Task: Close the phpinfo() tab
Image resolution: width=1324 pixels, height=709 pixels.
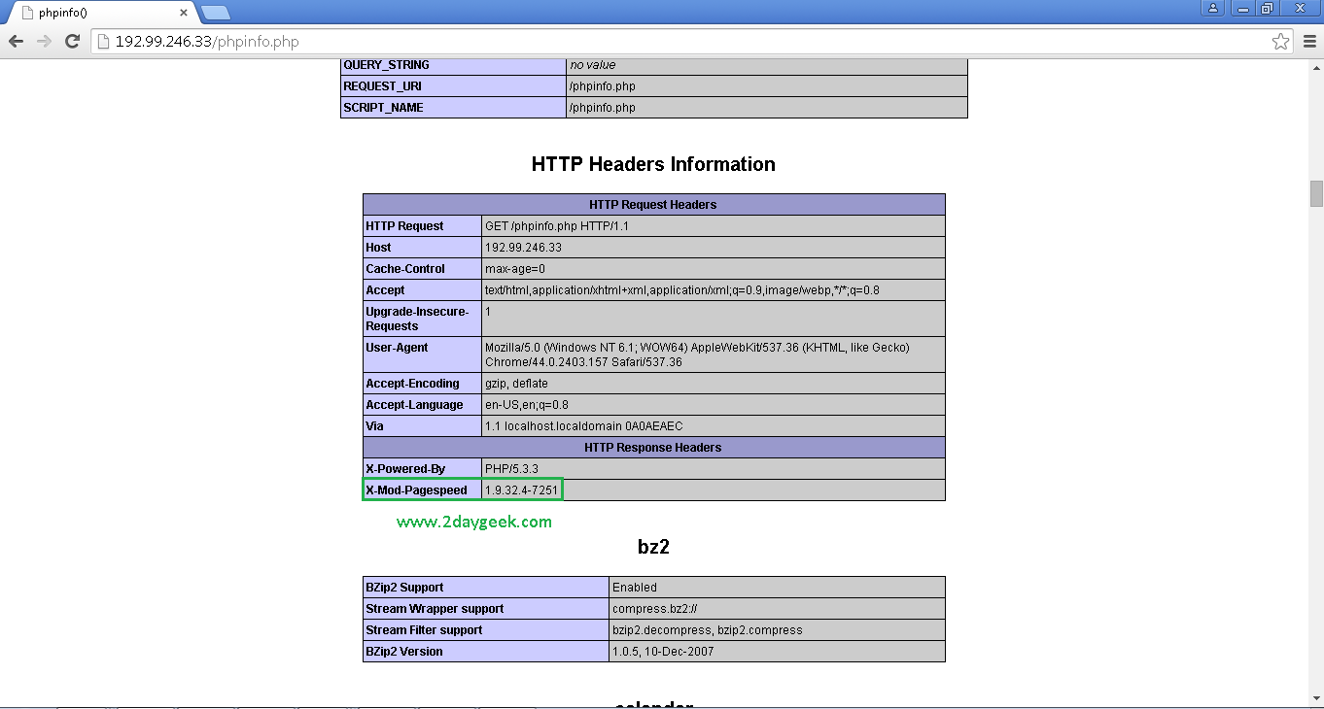Action: pos(184,13)
